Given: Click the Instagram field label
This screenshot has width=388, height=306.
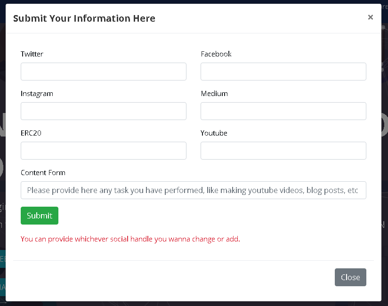Looking at the screenshot, I should [37, 94].
